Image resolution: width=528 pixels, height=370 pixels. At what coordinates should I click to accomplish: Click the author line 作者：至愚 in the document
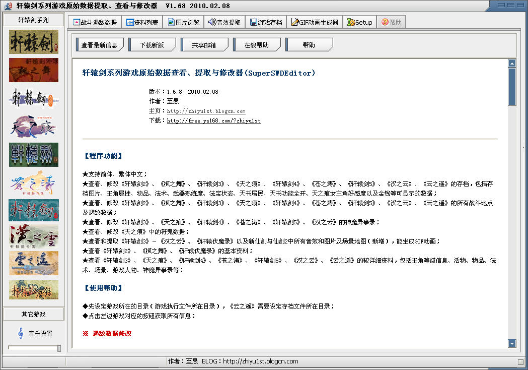(164, 101)
